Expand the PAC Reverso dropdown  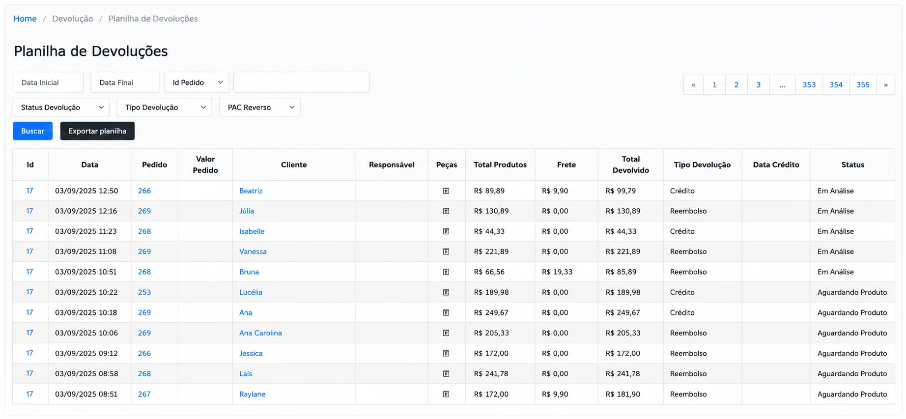pyautogui.click(x=260, y=108)
